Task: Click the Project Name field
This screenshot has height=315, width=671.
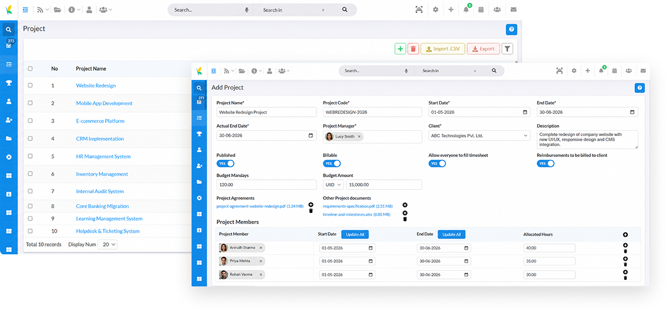Action: [267, 112]
